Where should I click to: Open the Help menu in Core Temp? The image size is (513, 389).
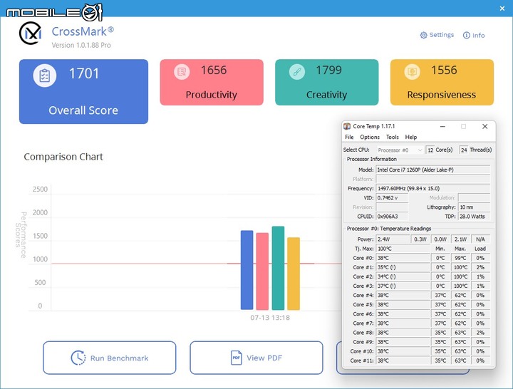click(x=411, y=137)
